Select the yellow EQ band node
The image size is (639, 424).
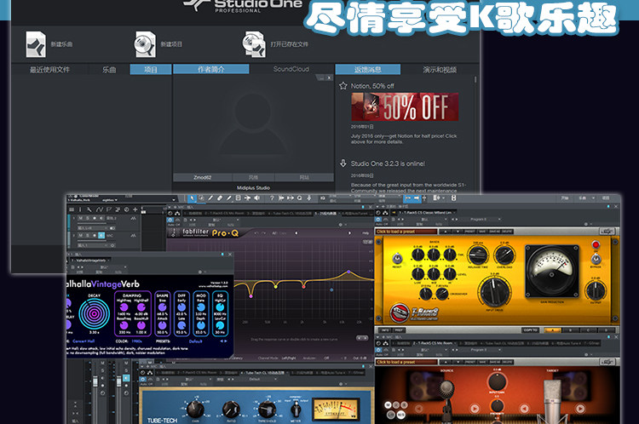pos(276,287)
